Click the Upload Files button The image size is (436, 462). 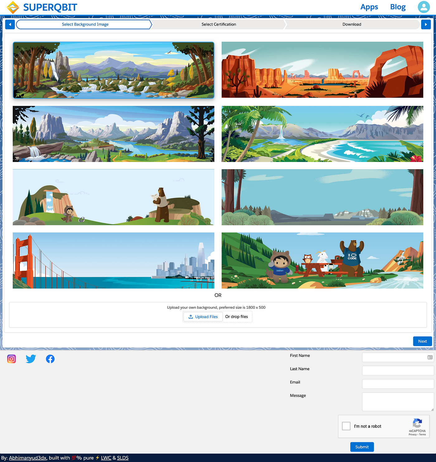tap(203, 317)
